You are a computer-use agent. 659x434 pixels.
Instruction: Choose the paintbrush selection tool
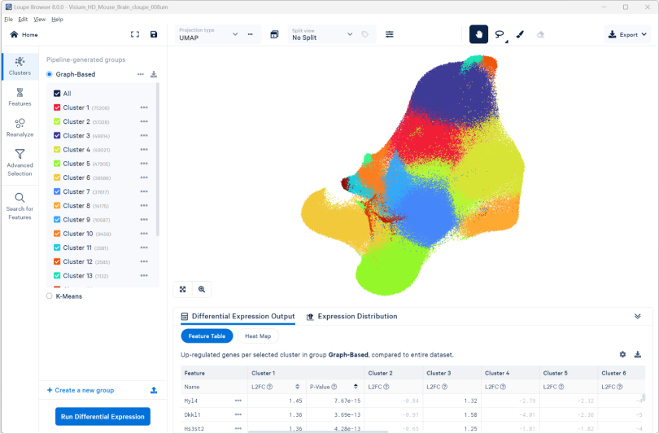click(520, 34)
